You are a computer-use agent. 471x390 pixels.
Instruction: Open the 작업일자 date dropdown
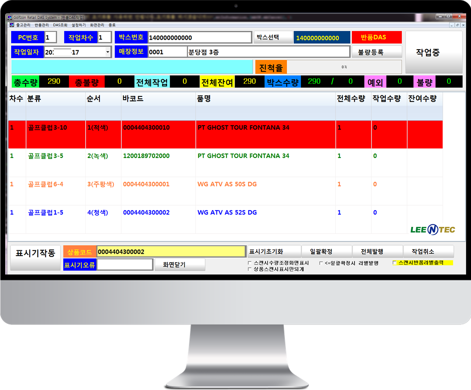tap(108, 52)
